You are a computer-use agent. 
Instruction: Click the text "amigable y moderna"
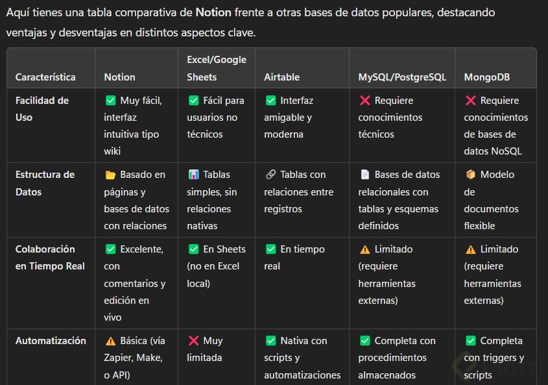(288, 126)
